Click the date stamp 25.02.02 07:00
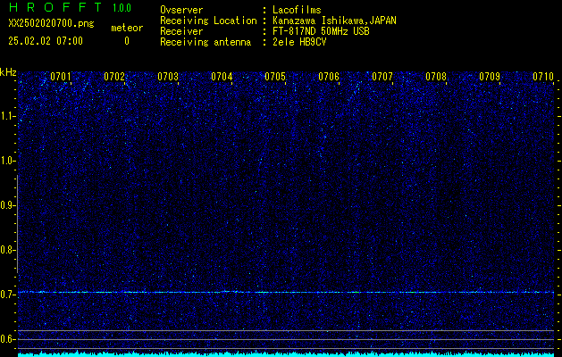 pyautogui.click(x=46, y=41)
